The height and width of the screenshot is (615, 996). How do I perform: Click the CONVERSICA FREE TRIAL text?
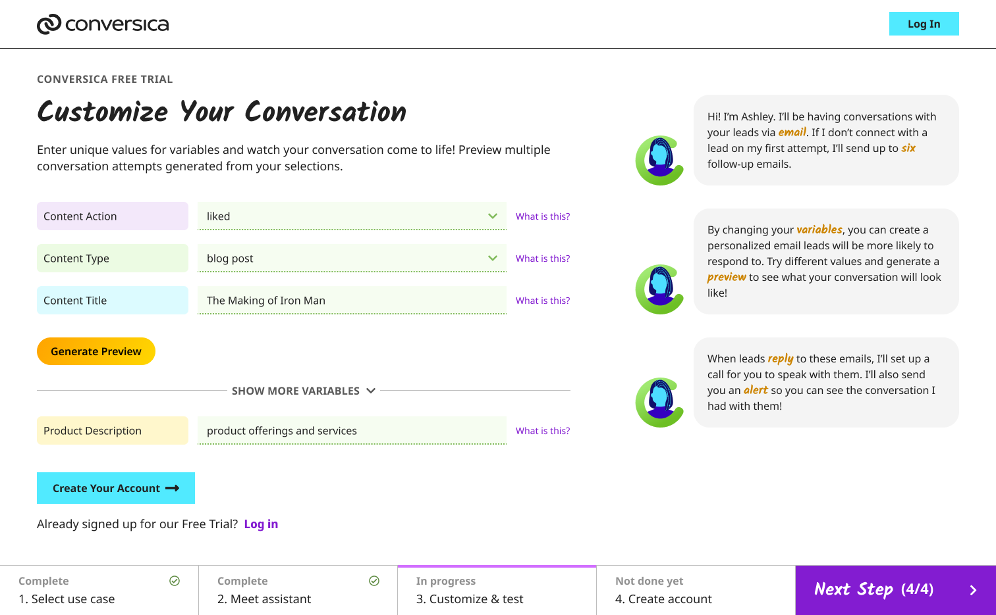tap(105, 79)
